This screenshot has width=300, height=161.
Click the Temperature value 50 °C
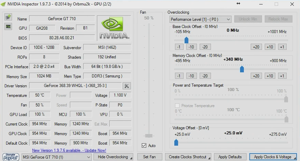pyautogui.click(x=40, y=95)
